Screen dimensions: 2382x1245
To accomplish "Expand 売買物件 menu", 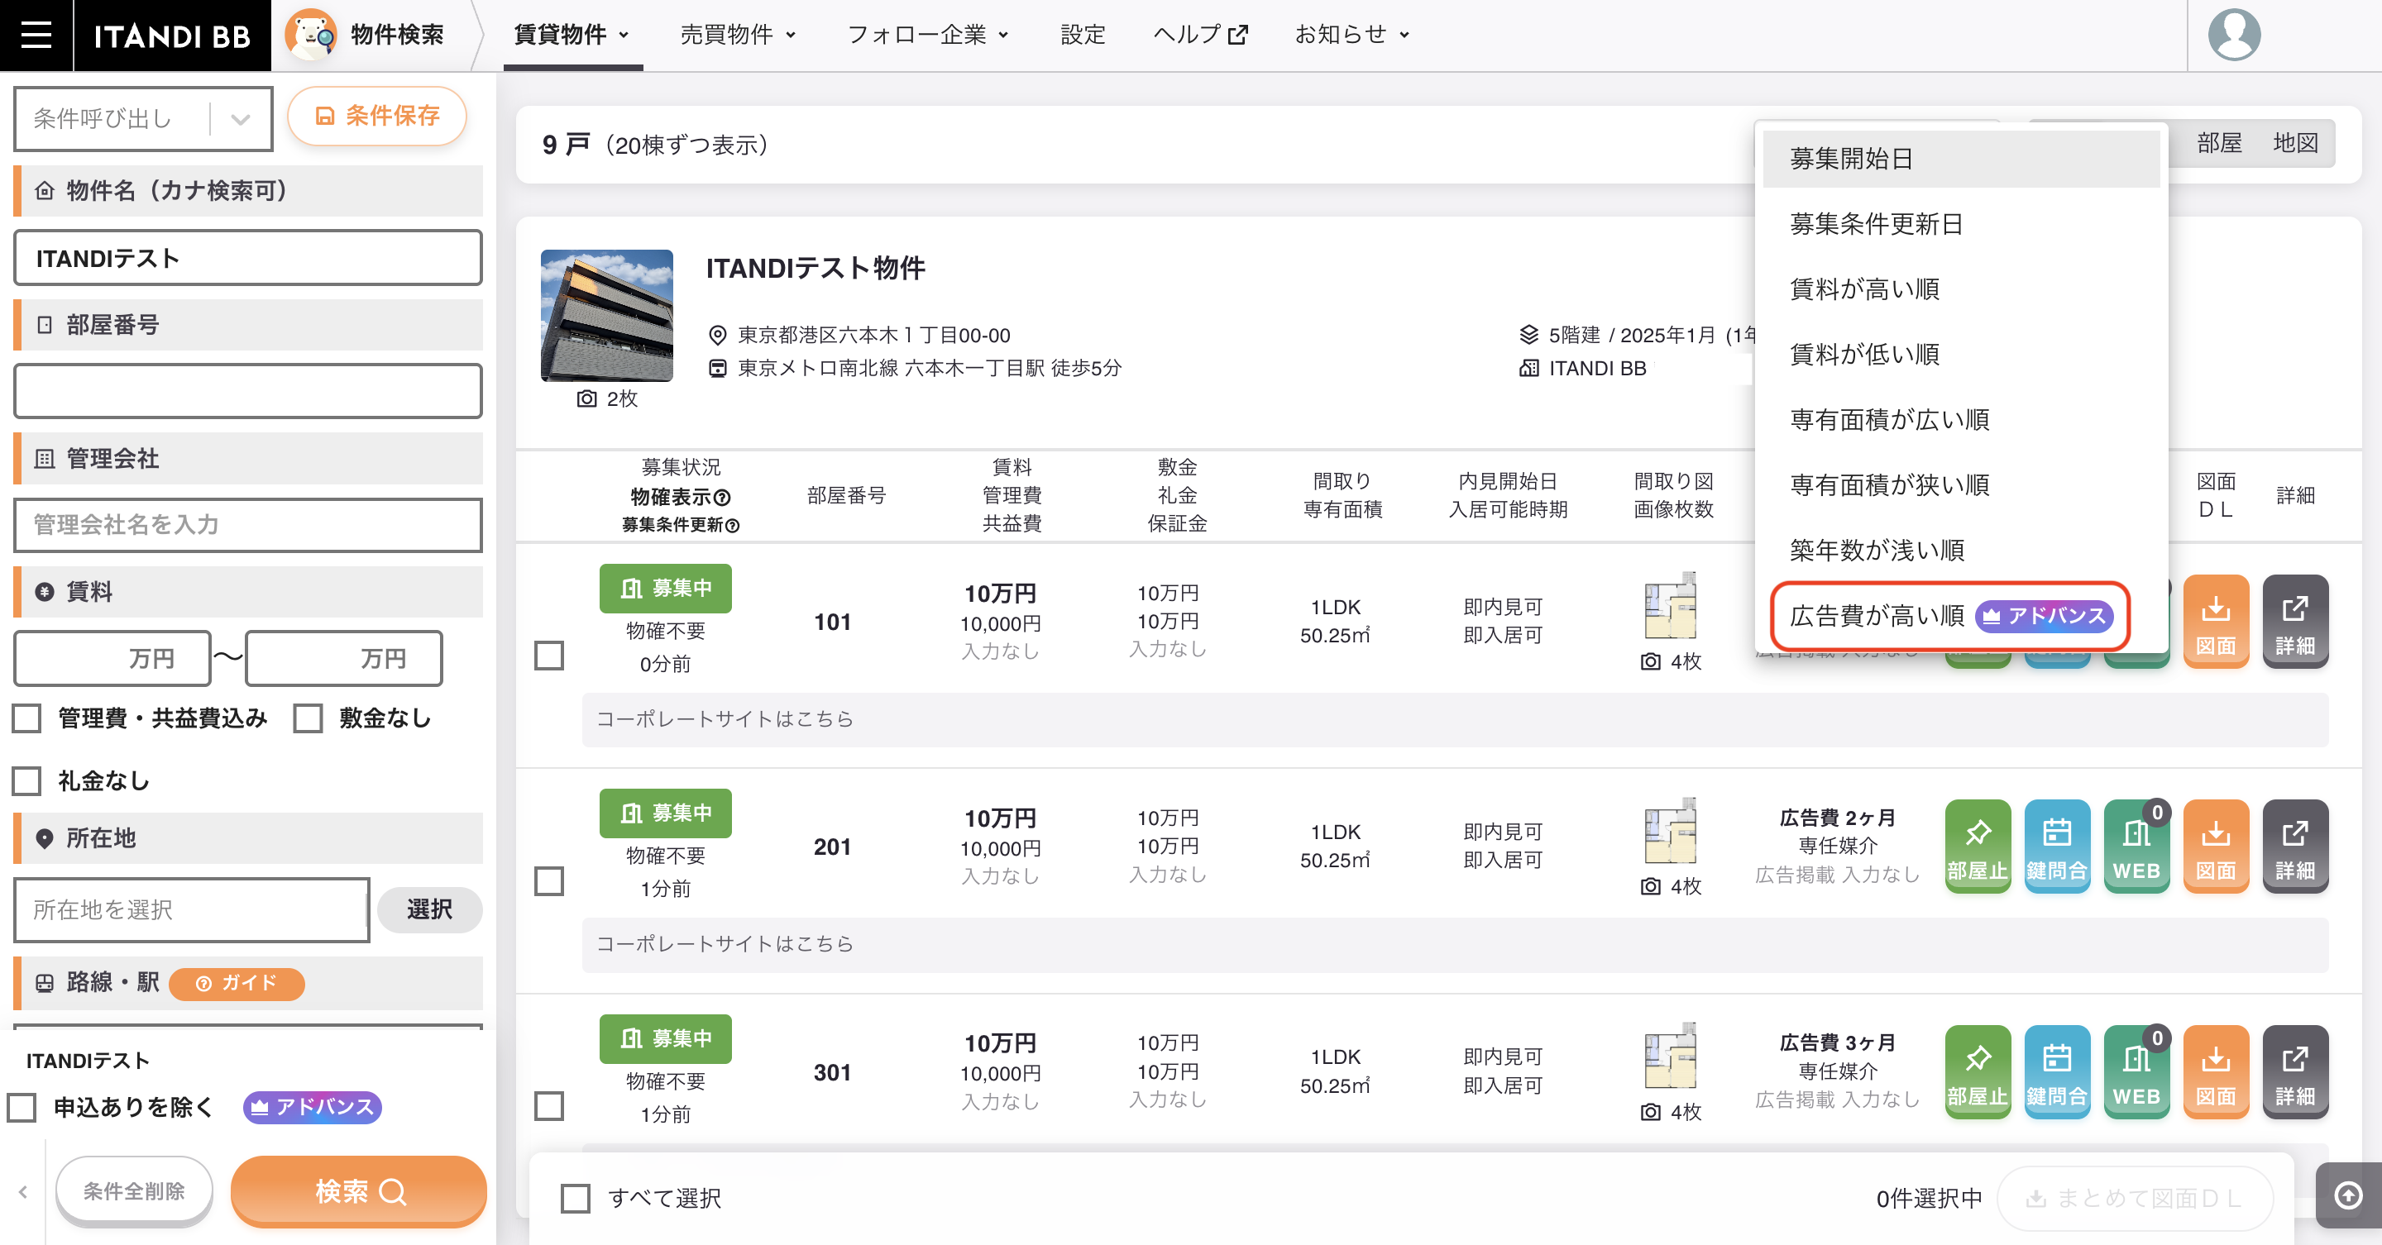I will point(738,35).
